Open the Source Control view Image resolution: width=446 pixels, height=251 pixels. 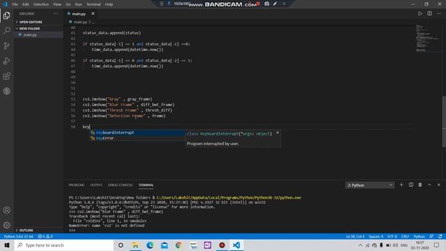tap(6, 46)
